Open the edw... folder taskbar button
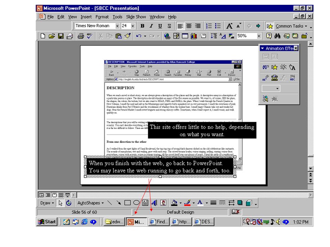 pyautogui.click(x=114, y=222)
